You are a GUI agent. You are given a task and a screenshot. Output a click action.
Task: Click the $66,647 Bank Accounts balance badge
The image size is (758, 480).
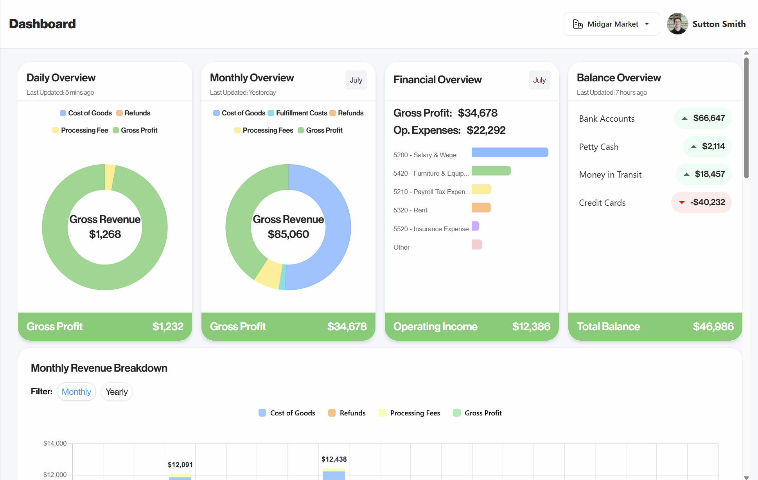[x=703, y=118]
